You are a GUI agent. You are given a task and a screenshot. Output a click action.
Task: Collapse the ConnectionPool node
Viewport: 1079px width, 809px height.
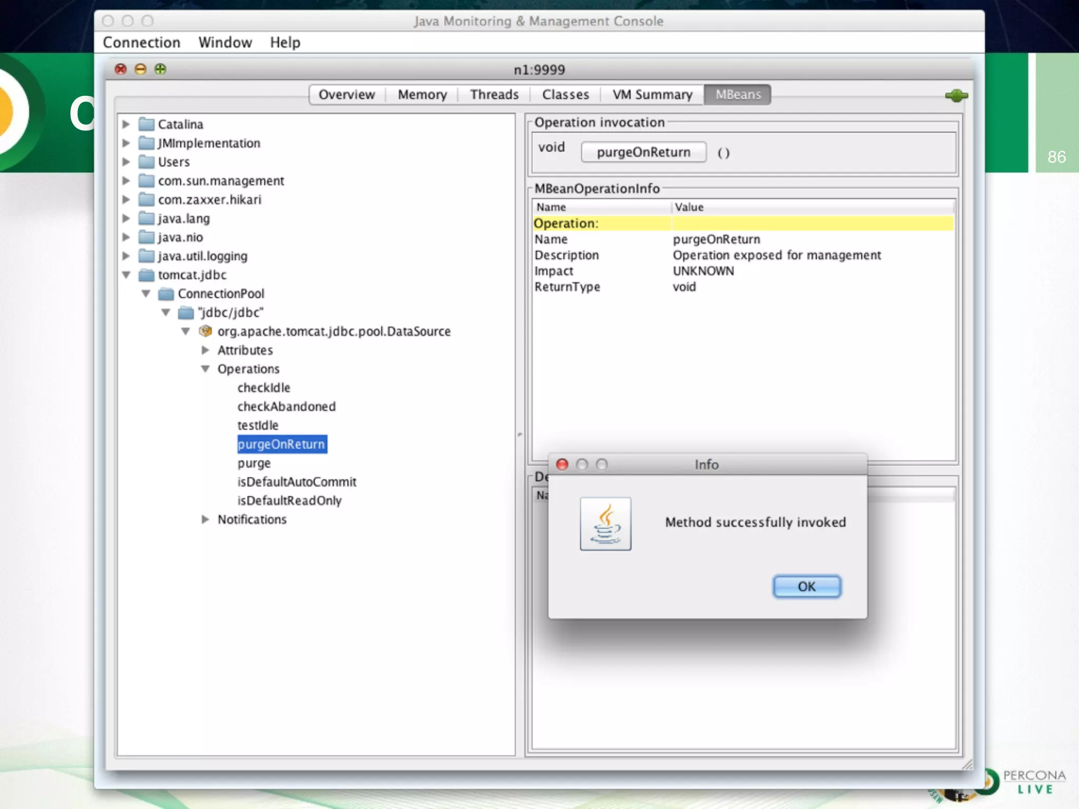[x=146, y=293]
